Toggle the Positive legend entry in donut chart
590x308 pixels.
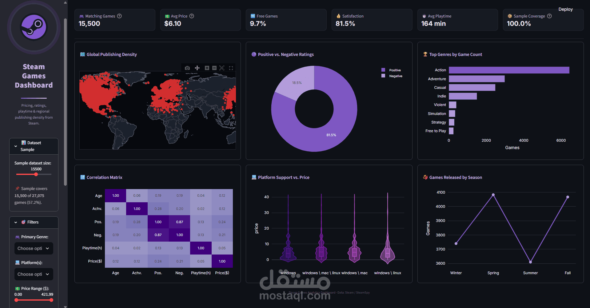pyautogui.click(x=391, y=70)
